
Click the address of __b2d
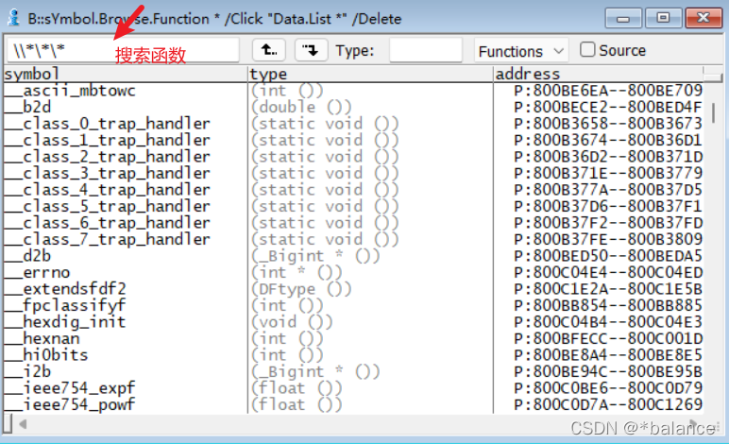click(607, 107)
